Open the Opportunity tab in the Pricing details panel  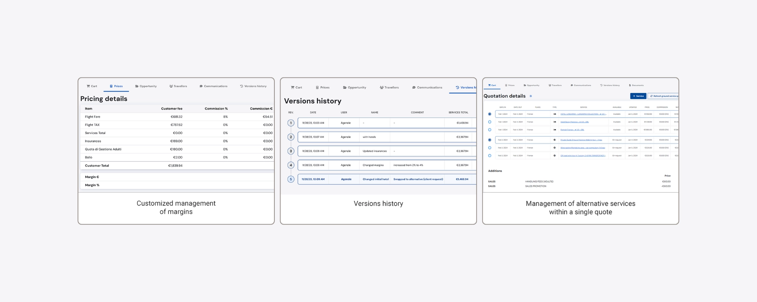click(146, 86)
